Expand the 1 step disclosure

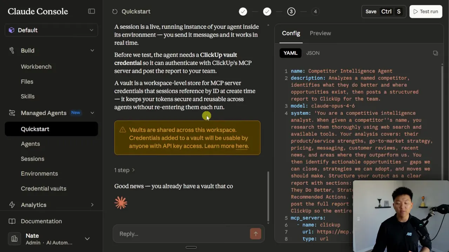(x=125, y=170)
